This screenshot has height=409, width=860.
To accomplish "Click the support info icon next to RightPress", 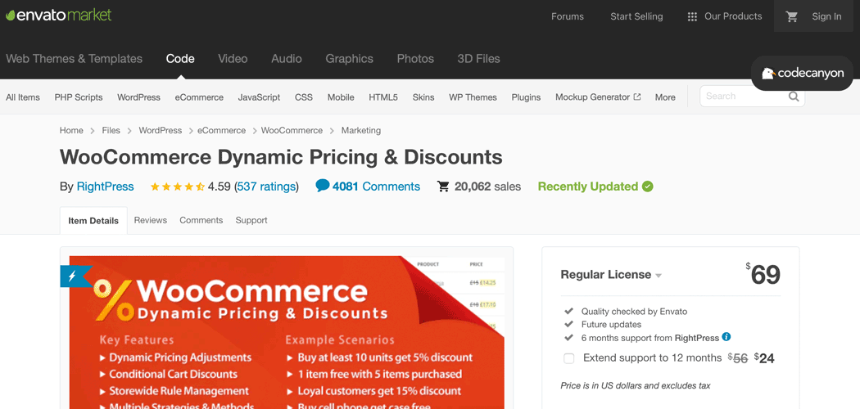I will coord(726,337).
